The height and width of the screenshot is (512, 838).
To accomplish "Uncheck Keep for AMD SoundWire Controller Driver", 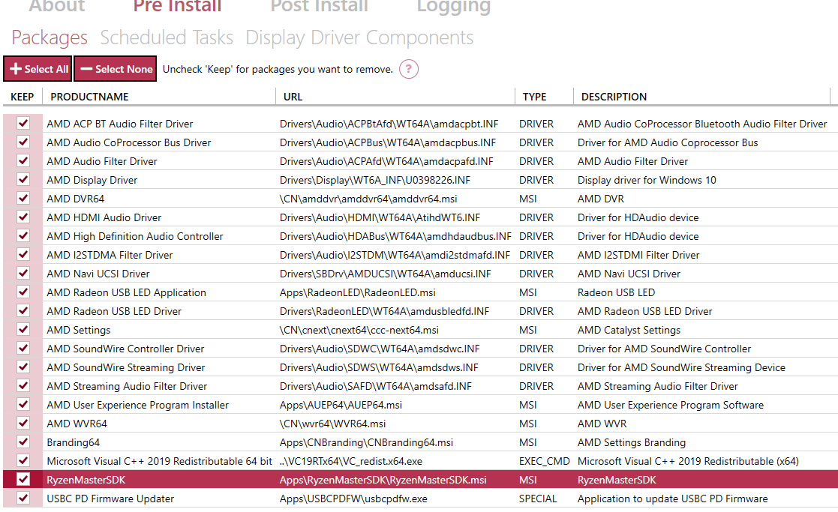I will coord(23,348).
